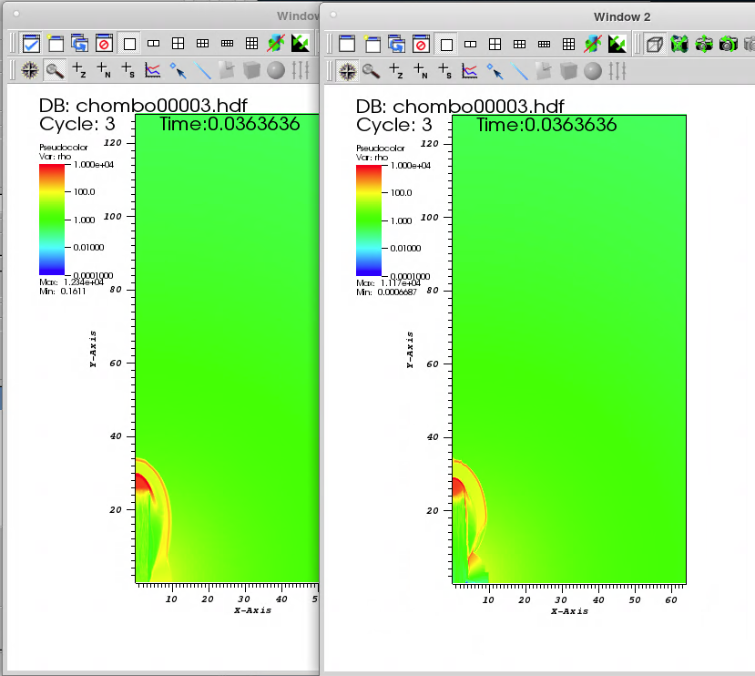
Task: Start Lineout mode in Window 2
Action: pyautogui.click(x=469, y=71)
